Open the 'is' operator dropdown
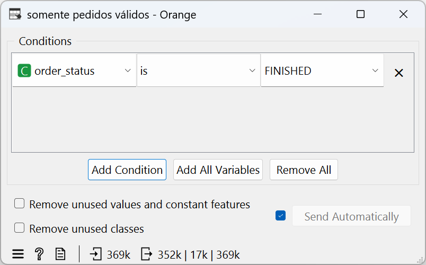Viewport: 426px width, 265px height. (199, 70)
